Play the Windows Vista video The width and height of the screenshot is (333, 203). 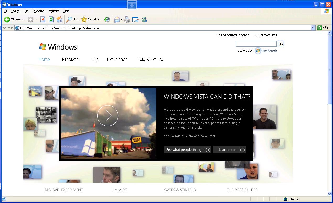tap(108, 116)
